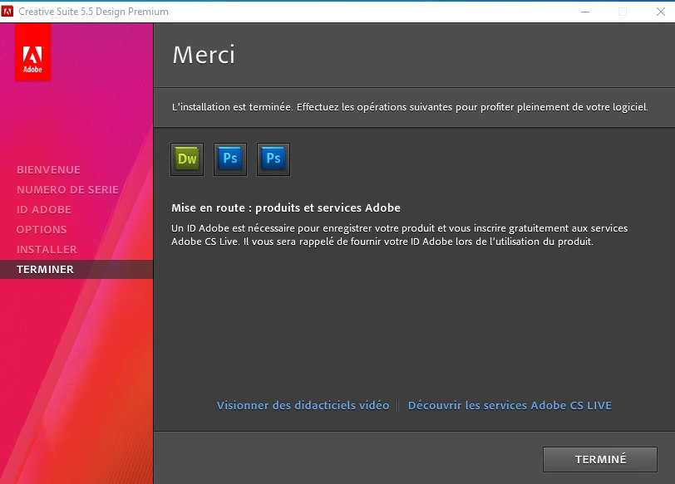This screenshot has width=675, height=484.
Task: Click 'Mise en route : produits et services Adobe'
Action: click(286, 208)
